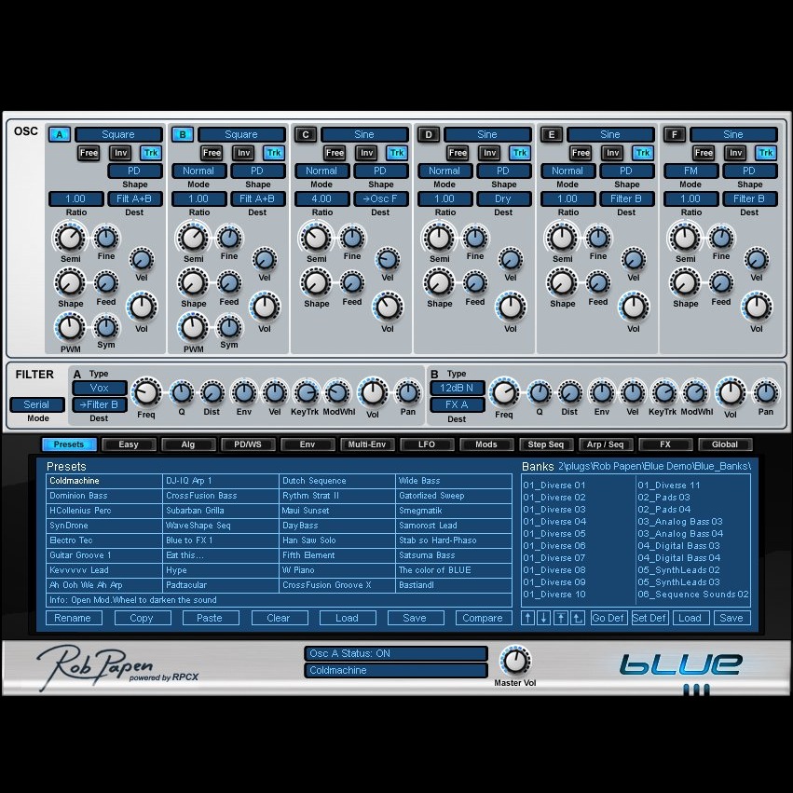Viewport: 793px width, 793px height.
Task: Click the Master Vol knob
Action: pyautogui.click(x=514, y=662)
